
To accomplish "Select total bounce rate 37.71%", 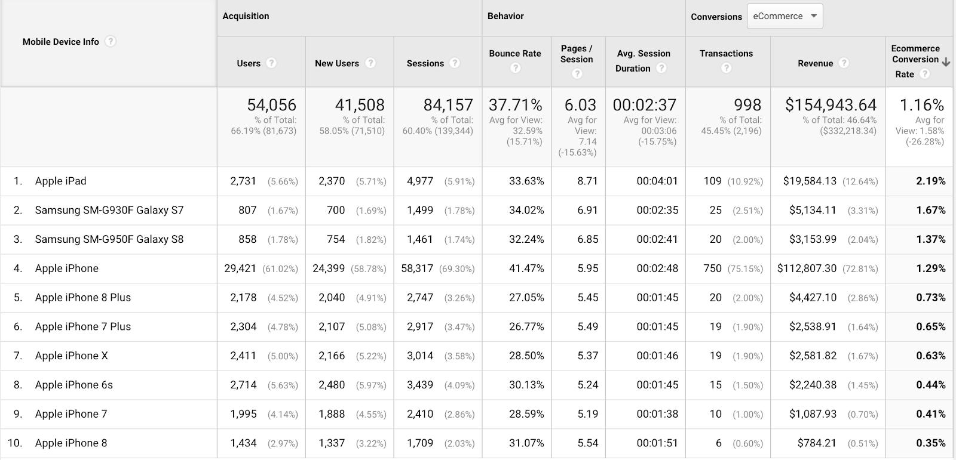I will (516, 105).
